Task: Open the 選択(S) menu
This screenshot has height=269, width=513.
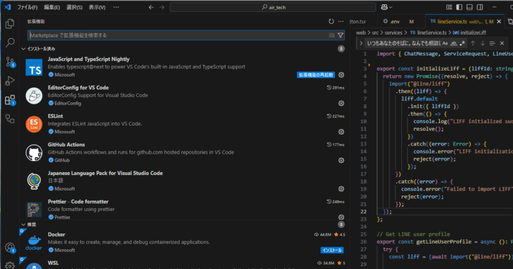Action: coord(74,7)
